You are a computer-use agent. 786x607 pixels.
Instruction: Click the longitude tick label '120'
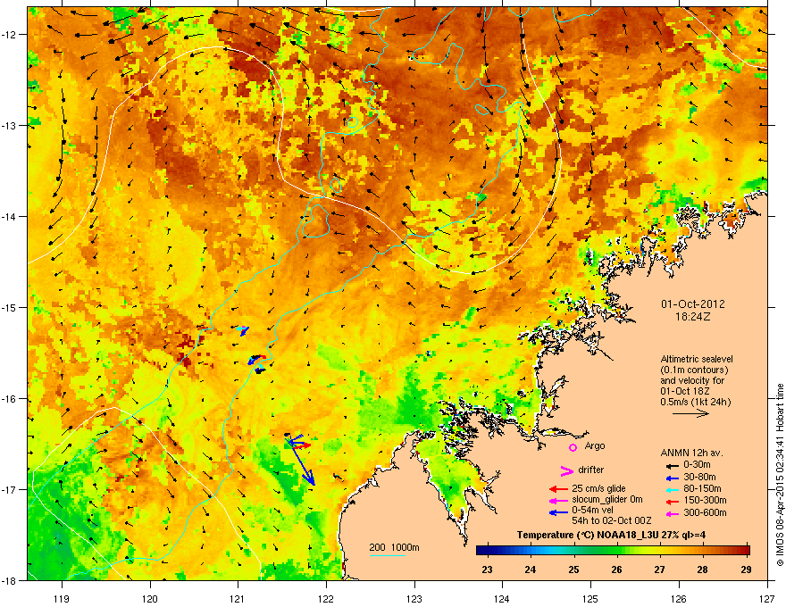150,599
